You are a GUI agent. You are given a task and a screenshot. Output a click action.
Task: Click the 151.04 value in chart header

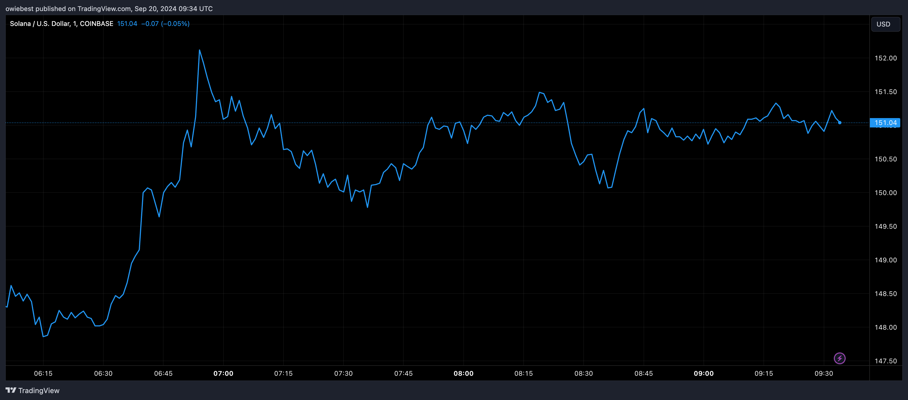(x=127, y=23)
